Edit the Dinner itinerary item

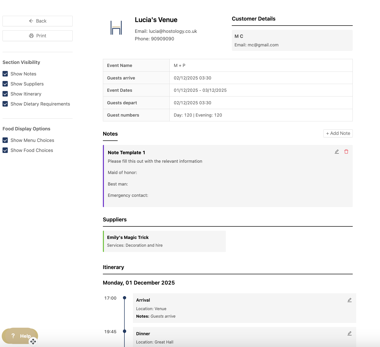(x=349, y=333)
